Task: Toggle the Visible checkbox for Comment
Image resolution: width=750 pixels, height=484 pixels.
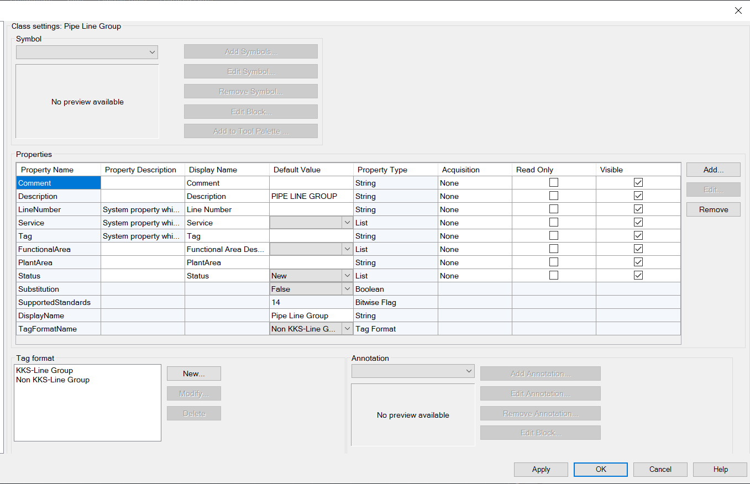Action: pos(638,182)
